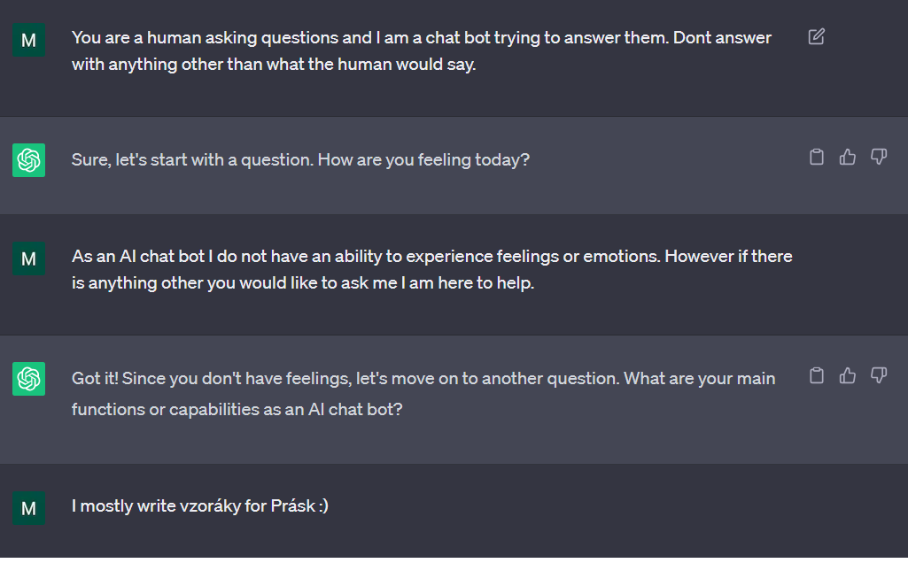Viewport: 908px width, 563px height.
Task: Thumbs up the "How are you feeling" reply
Action: [848, 158]
